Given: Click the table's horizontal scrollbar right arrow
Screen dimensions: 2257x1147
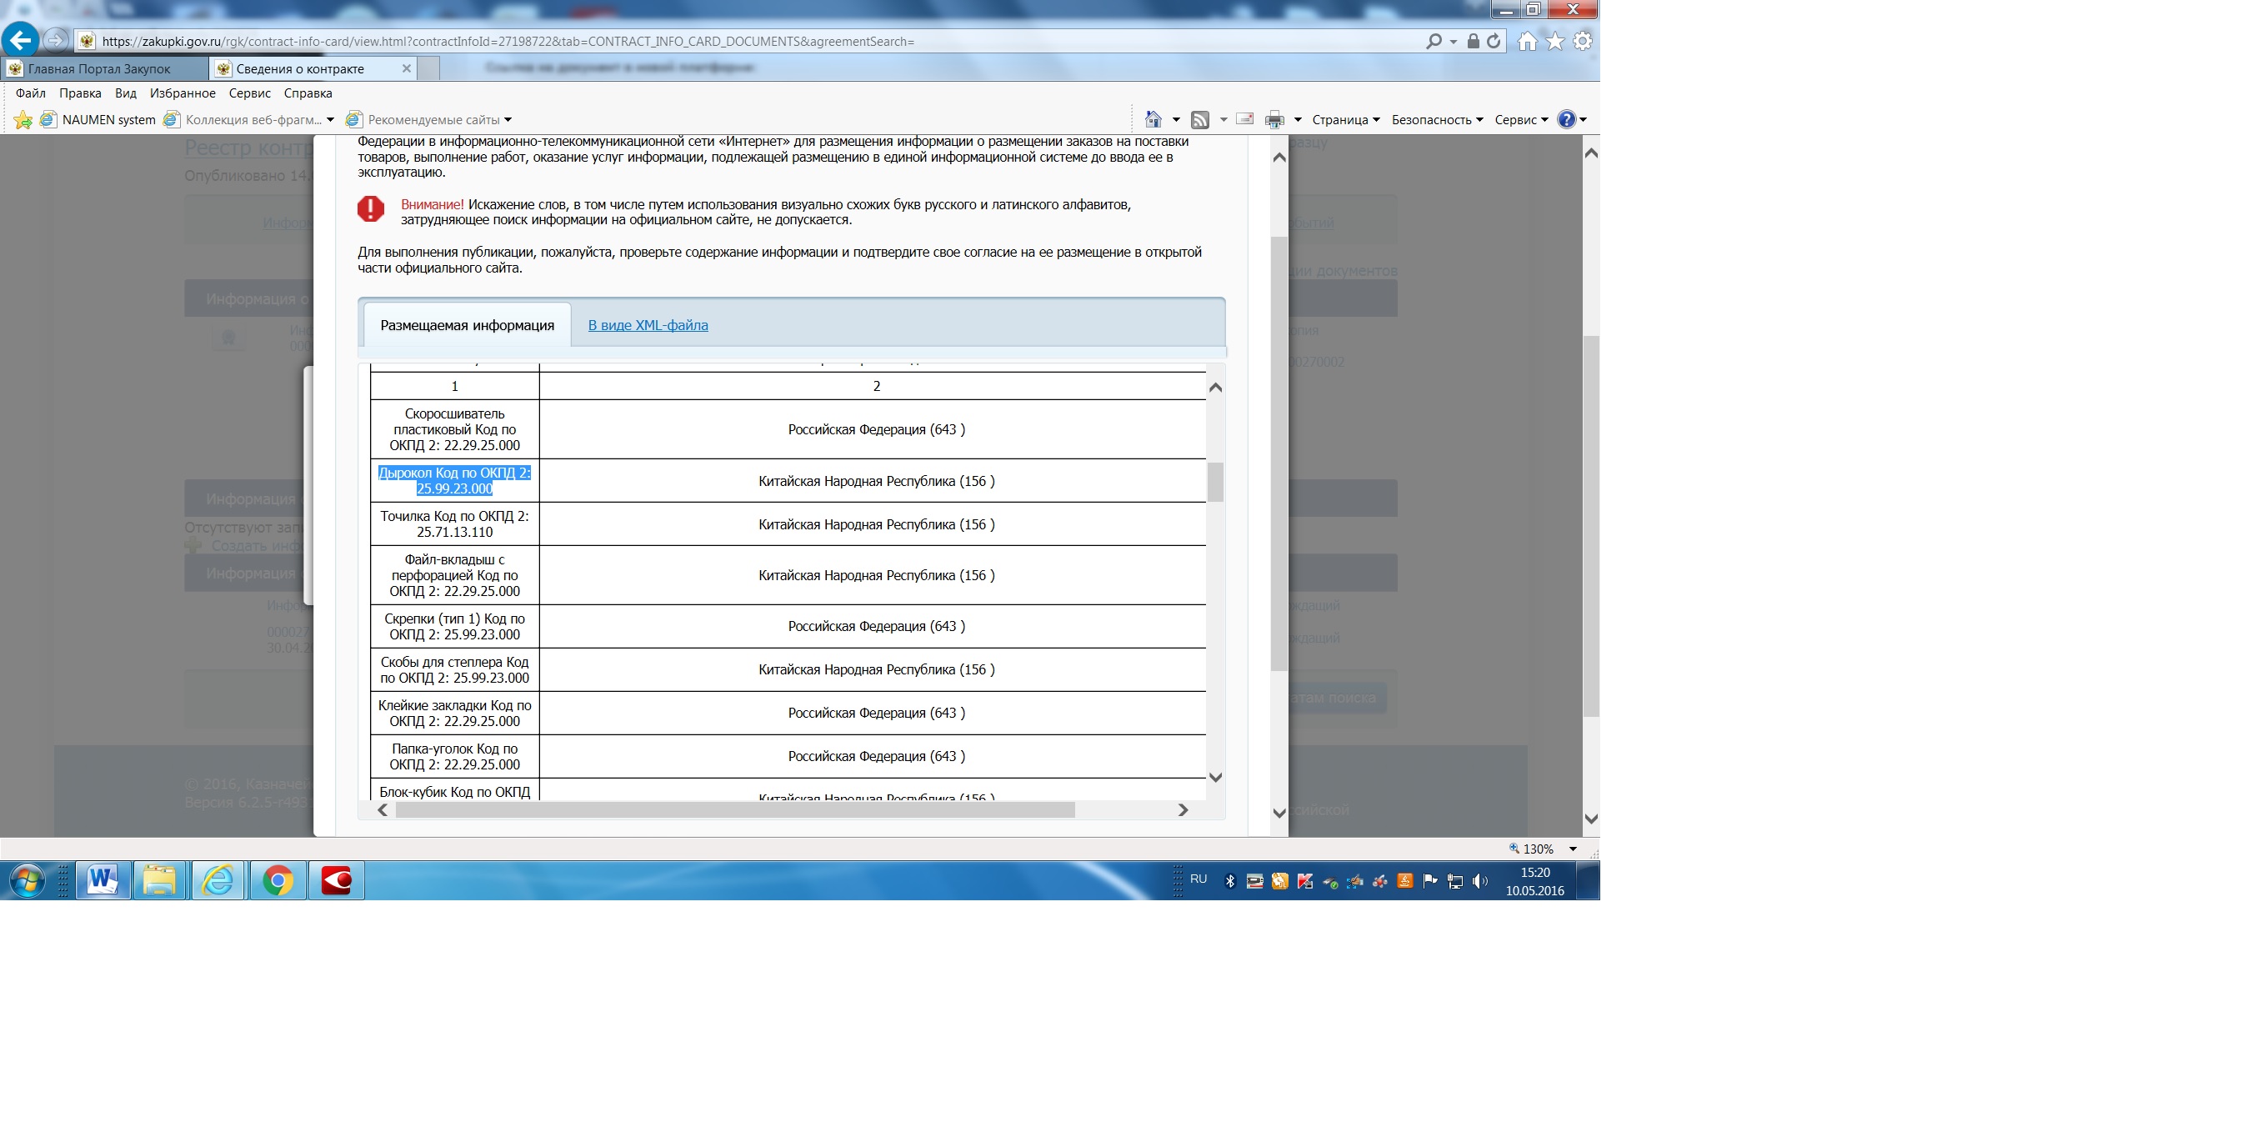Looking at the screenshot, I should tap(1183, 809).
